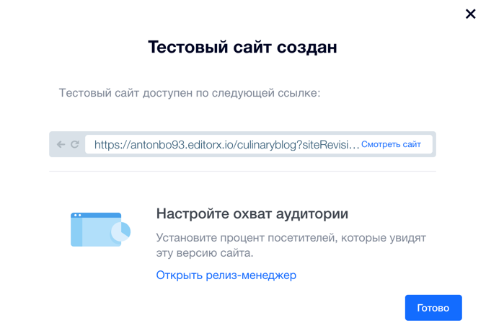Click text "Тестовый сайт доступен по следующей ссылке:"
The width and height of the screenshot is (486, 336).
(190, 93)
